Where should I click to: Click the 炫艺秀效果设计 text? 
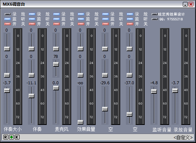(x=171, y=14)
